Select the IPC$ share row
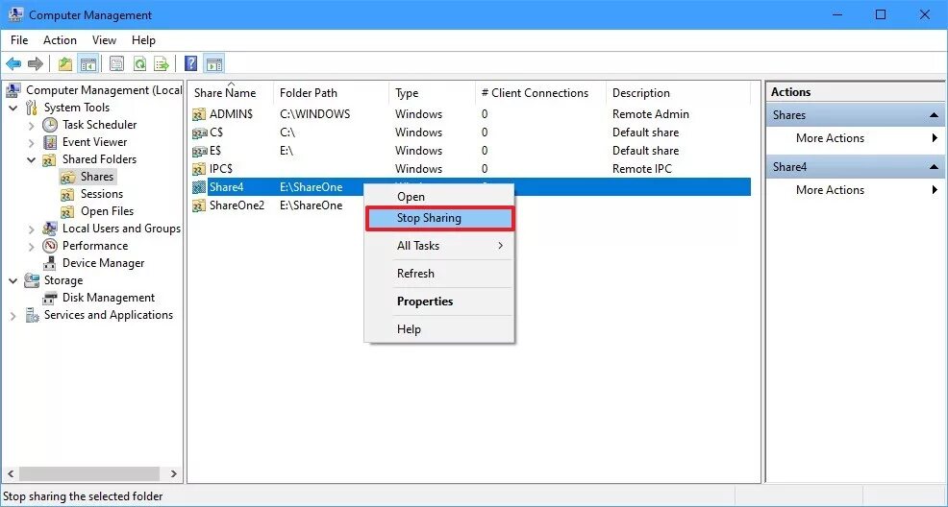The width and height of the screenshot is (948, 507). coord(470,169)
